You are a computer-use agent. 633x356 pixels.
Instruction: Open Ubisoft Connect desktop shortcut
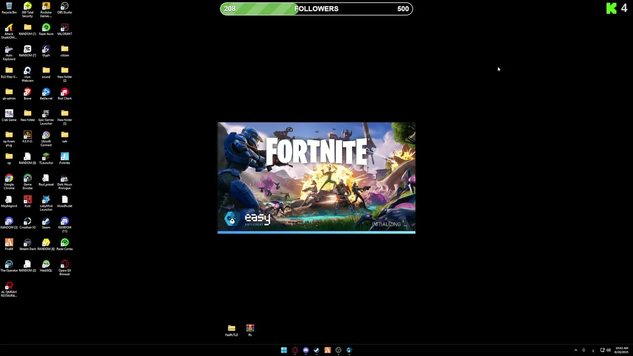46,138
